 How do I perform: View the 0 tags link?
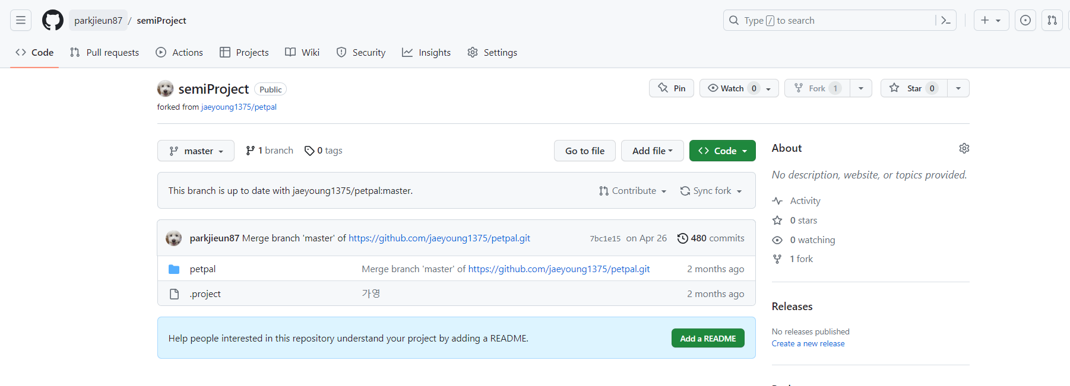(x=324, y=151)
